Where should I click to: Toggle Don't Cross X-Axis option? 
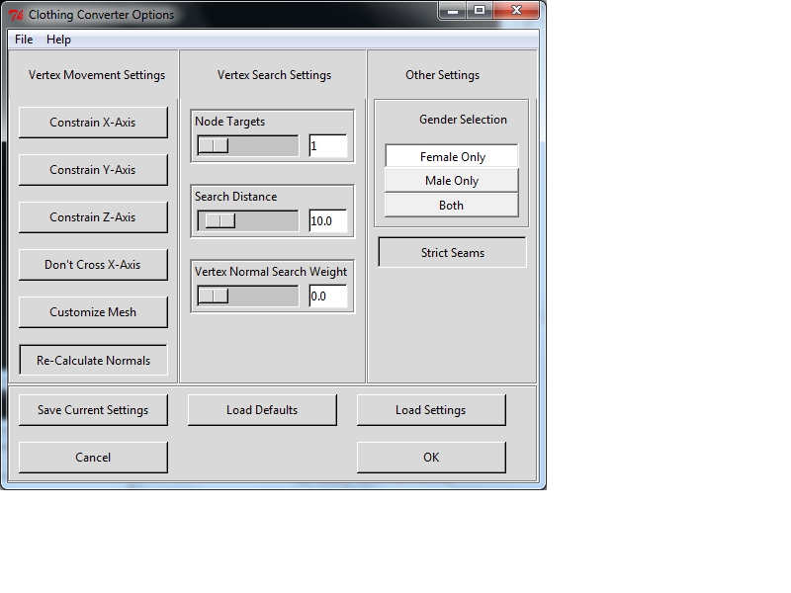[93, 265]
